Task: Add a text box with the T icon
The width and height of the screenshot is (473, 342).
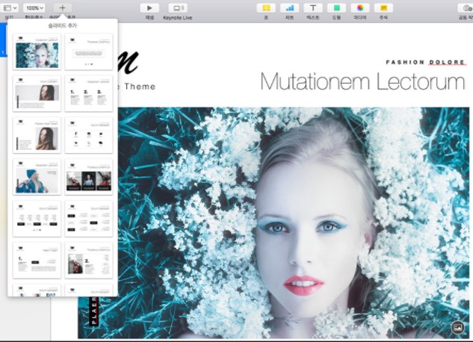Action: (313, 7)
